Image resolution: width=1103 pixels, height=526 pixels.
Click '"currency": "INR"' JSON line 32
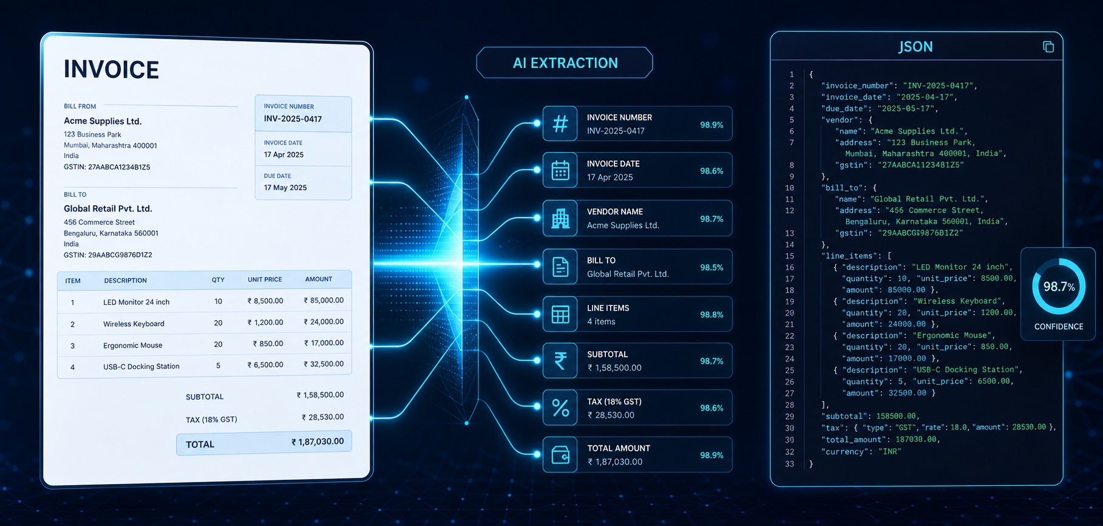tap(861, 451)
